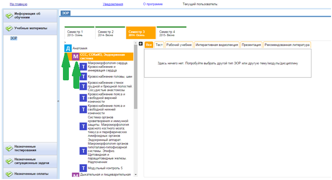Select Система органов кроветворения topic text
Viewport: 332px width, 180px height.
(108, 126)
